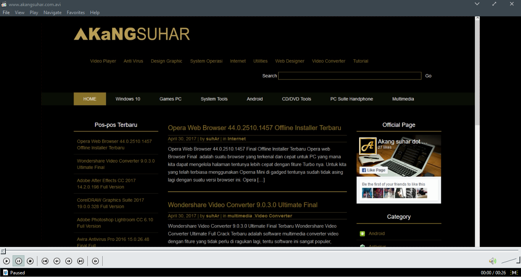Click the media file icon beside Paused
Image resolution: width=521 pixels, height=277 pixels.
coord(5,272)
